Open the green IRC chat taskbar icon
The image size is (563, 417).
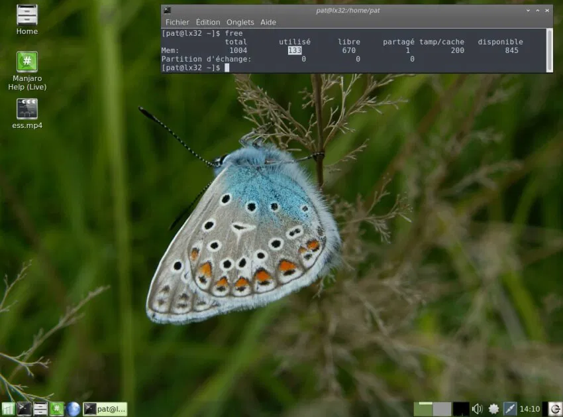click(56, 409)
